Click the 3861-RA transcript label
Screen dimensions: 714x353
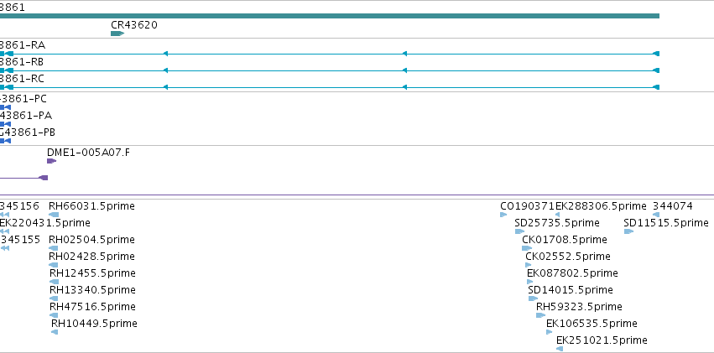23,45
